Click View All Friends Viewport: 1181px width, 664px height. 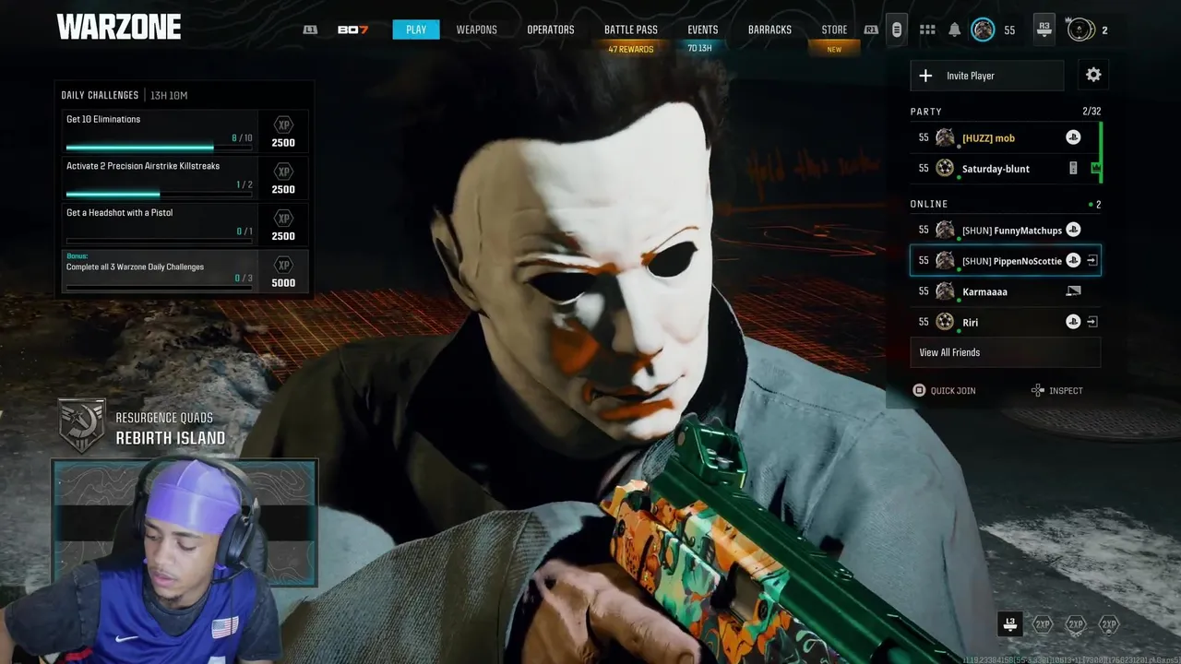[x=1005, y=352]
